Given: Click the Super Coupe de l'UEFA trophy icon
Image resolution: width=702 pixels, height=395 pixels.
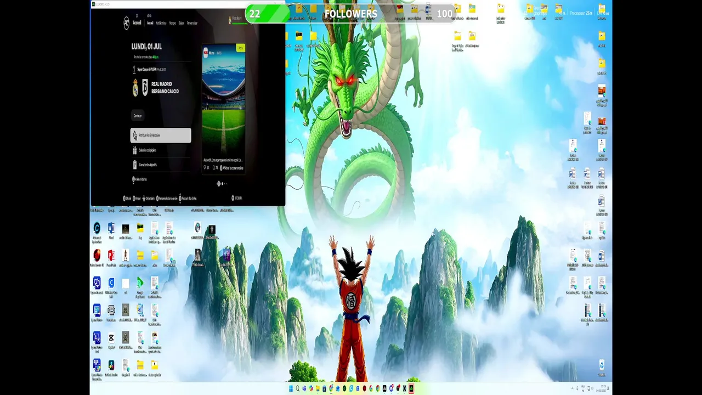Looking at the screenshot, I should coord(134,70).
